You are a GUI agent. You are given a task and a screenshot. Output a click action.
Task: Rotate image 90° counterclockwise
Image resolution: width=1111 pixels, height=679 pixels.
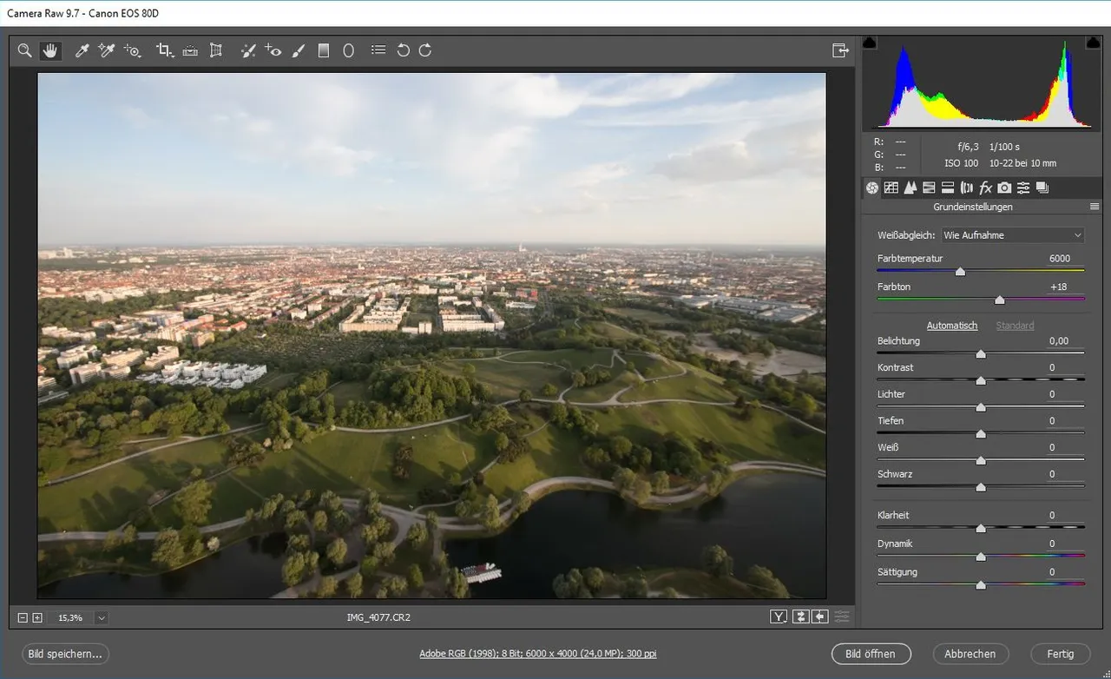pos(403,50)
